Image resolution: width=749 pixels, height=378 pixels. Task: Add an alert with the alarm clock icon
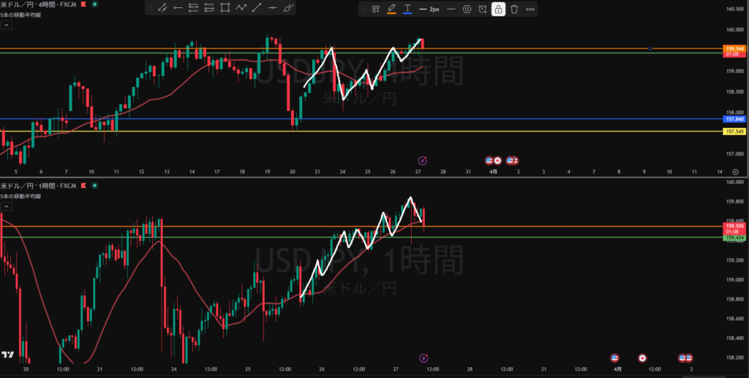point(483,9)
